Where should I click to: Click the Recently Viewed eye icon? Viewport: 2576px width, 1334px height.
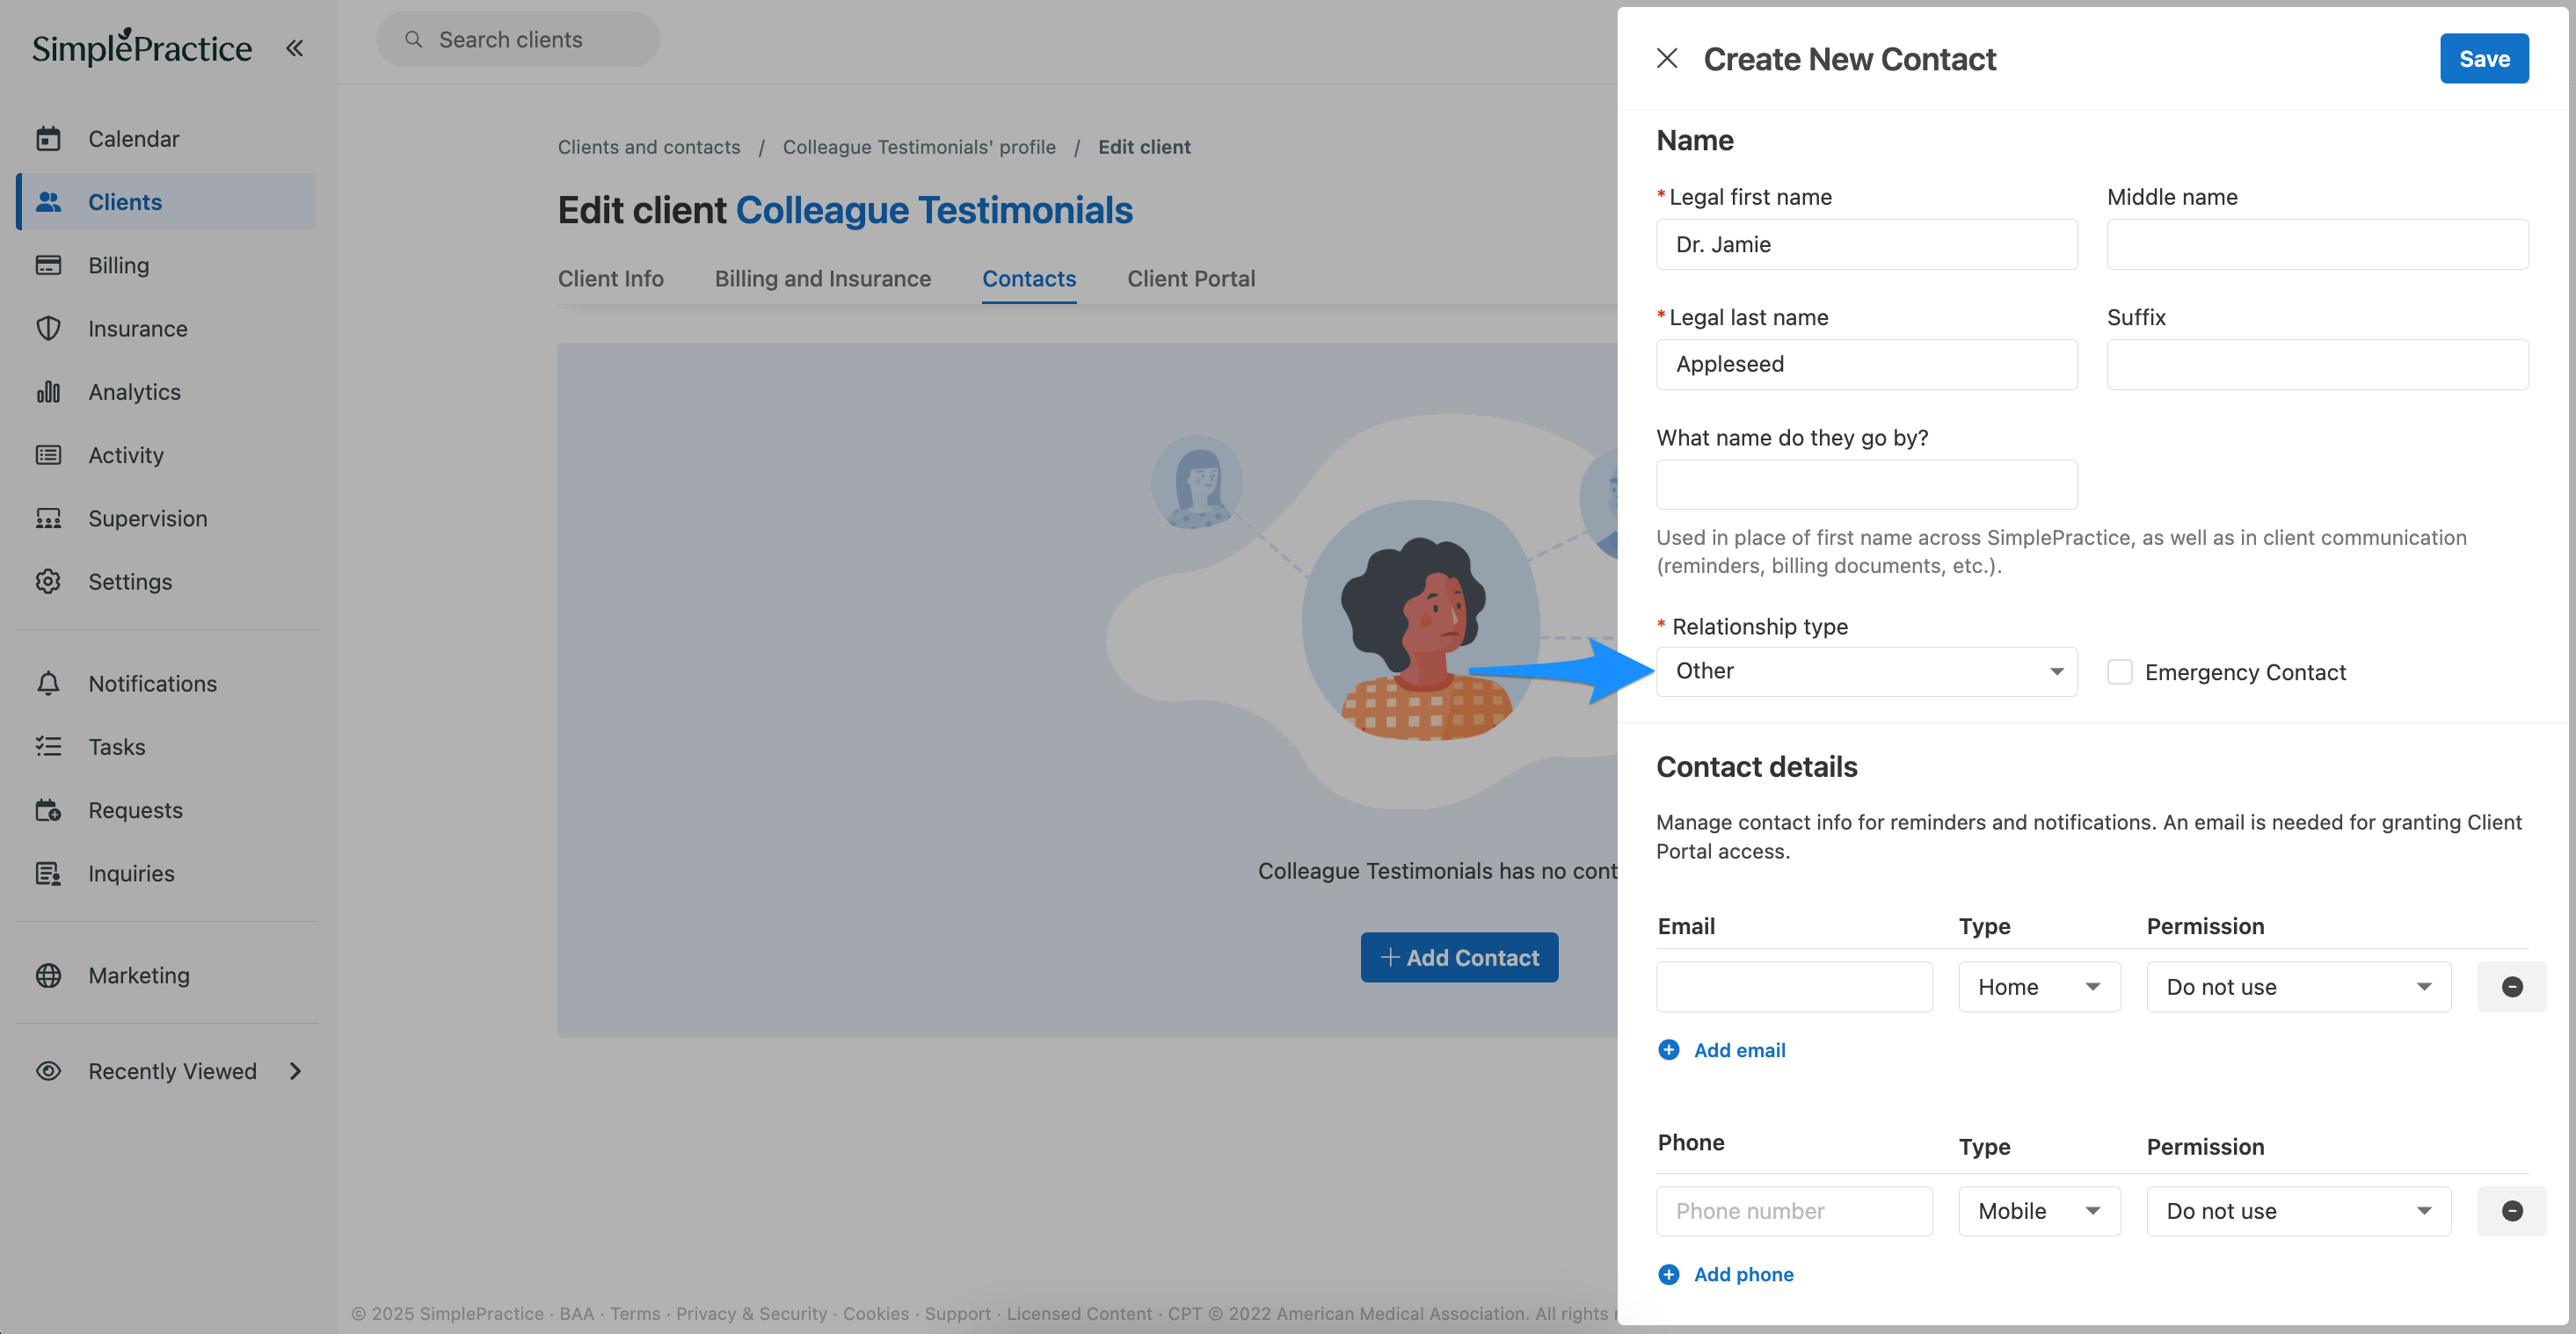pyautogui.click(x=48, y=1071)
